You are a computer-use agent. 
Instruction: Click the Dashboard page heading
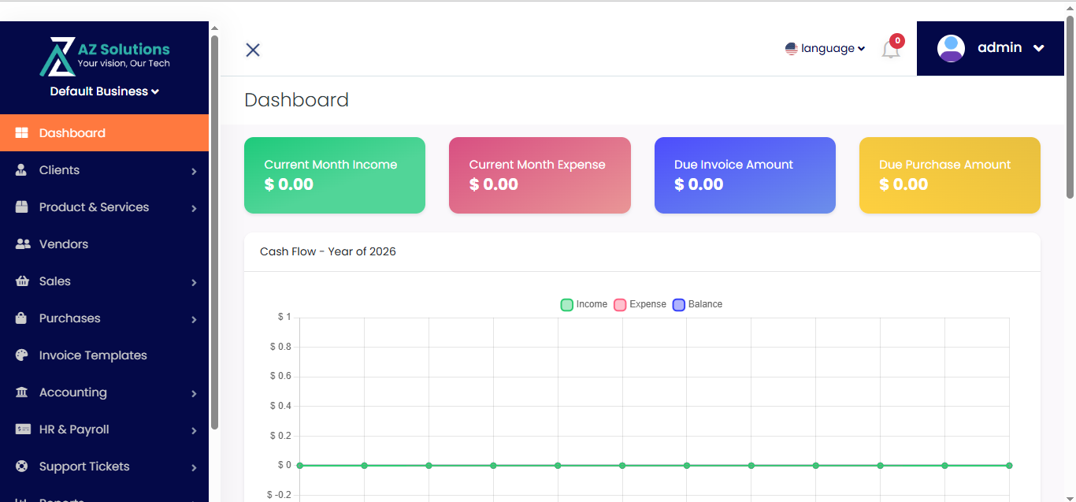click(296, 100)
